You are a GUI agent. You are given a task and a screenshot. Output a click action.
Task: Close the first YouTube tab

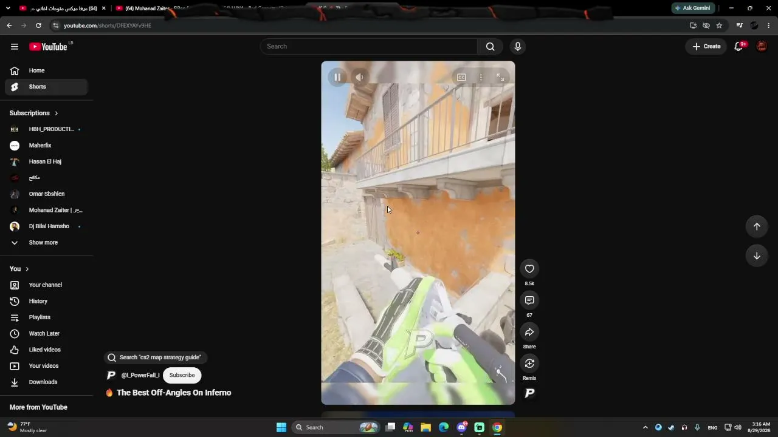click(104, 8)
